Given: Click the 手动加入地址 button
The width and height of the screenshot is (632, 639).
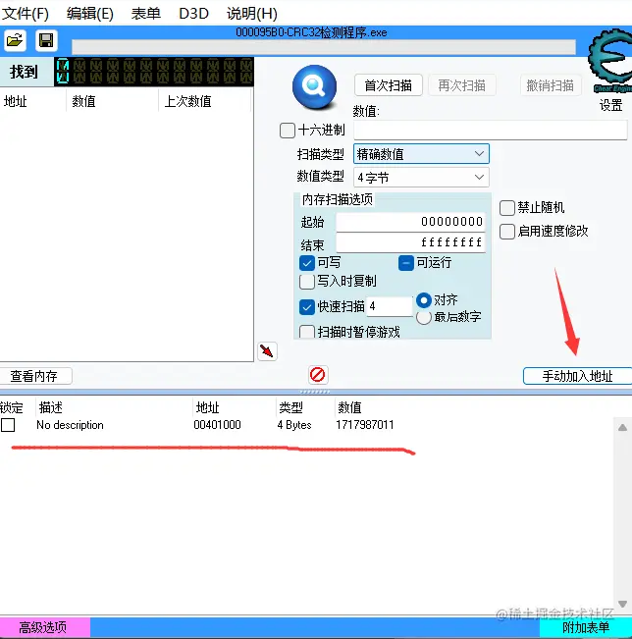Looking at the screenshot, I should coord(577,376).
